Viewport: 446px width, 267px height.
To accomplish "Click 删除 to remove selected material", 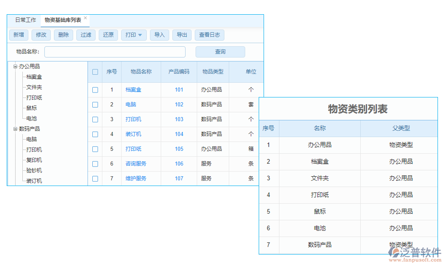I will [x=63, y=35].
